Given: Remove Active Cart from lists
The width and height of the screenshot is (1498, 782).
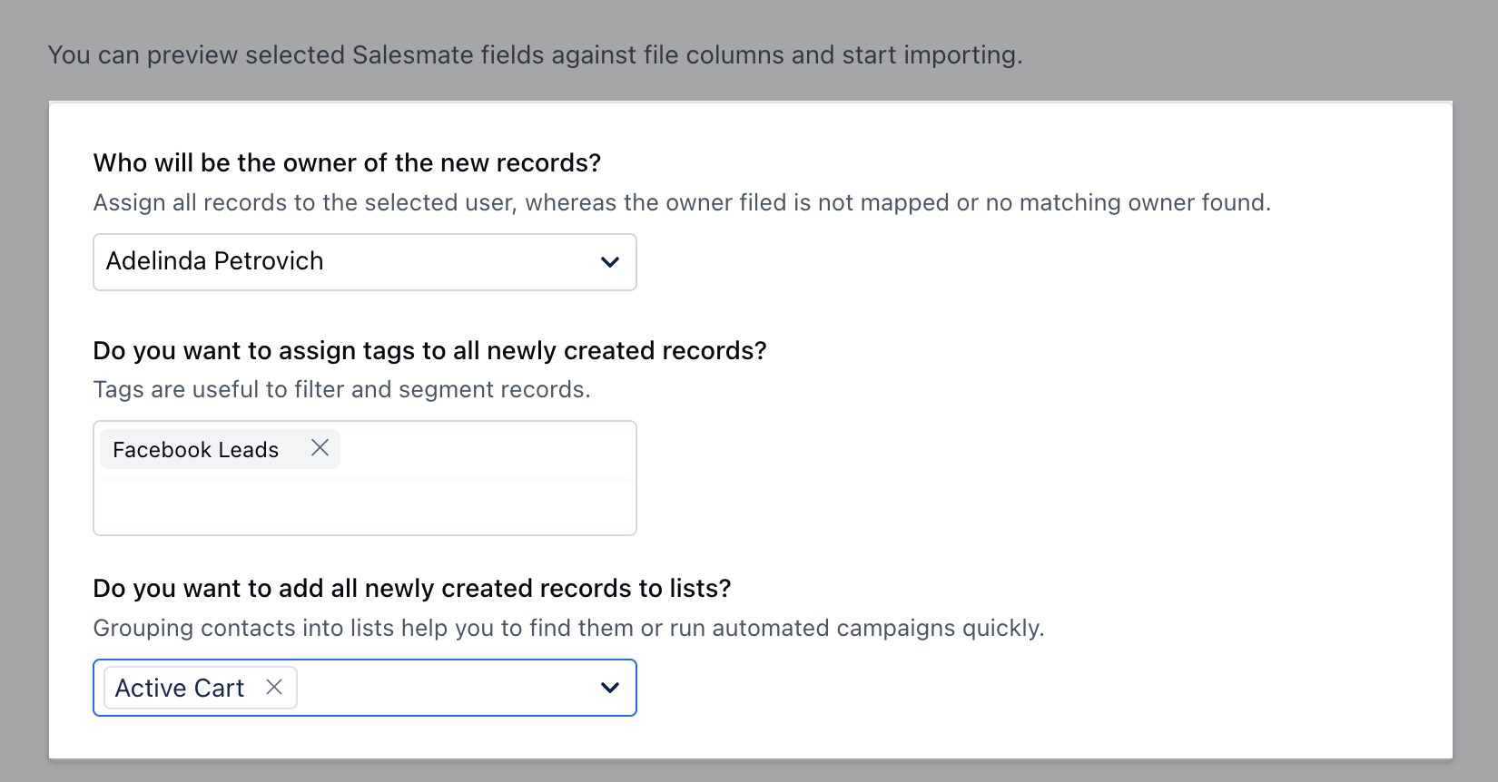Looking at the screenshot, I should pyautogui.click(x=274, y=688).
